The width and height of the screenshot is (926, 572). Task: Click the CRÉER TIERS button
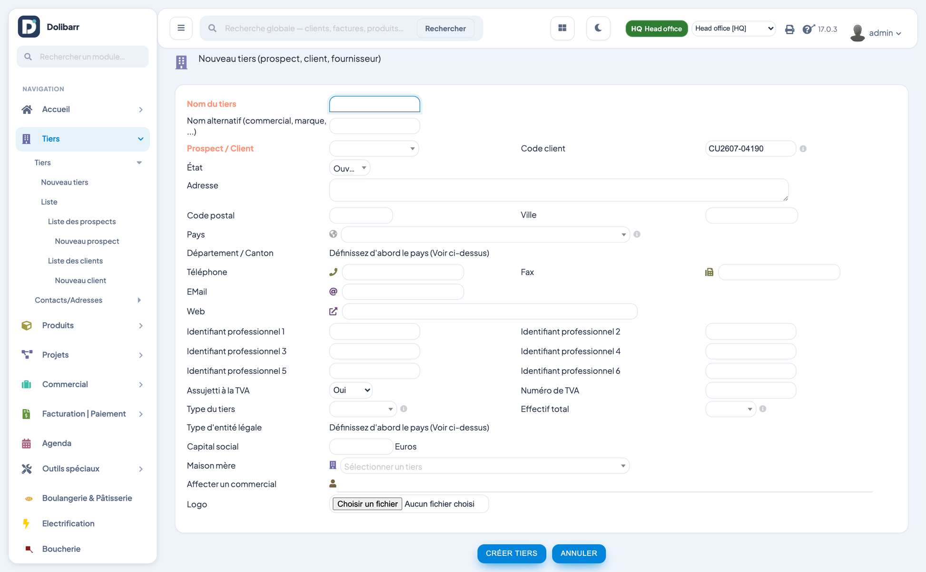[512, 553]
